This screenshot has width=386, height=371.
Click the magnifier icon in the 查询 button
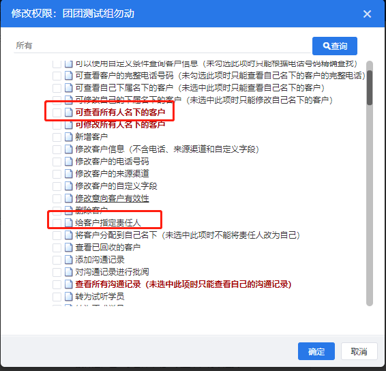point(327,46)
